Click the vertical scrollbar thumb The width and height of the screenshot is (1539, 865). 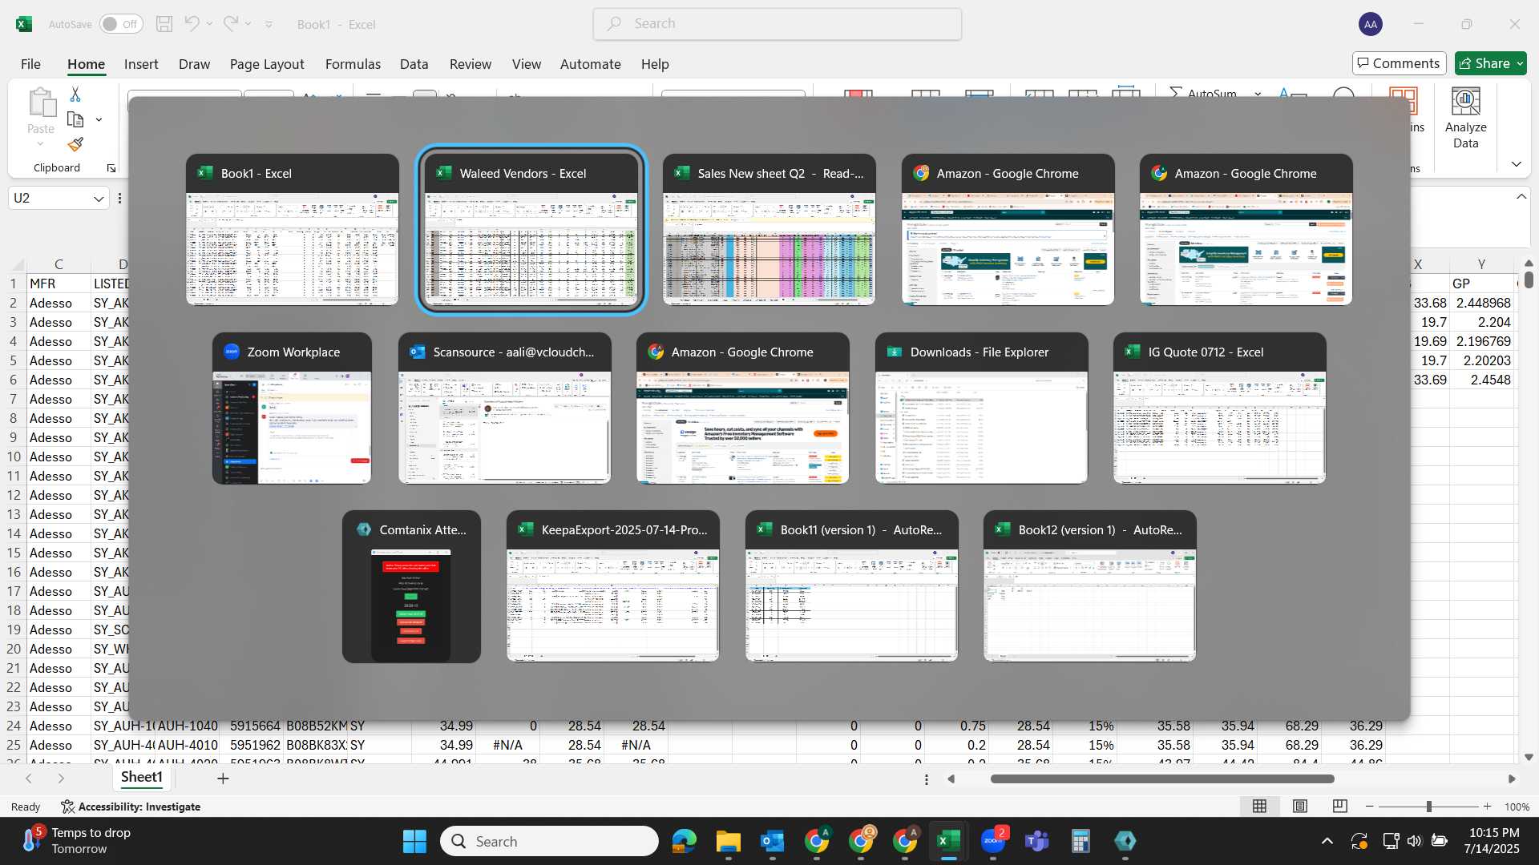point(1529,280)
